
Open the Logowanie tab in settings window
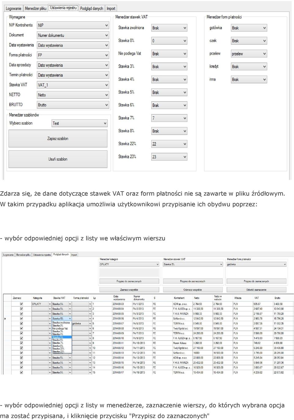pyautogui.click(x=14, y=9)
